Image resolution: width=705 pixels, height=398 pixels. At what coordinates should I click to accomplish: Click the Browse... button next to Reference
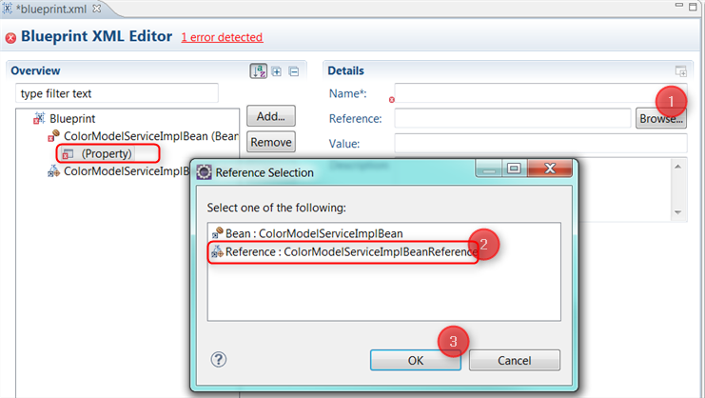(x=660, y=119)
